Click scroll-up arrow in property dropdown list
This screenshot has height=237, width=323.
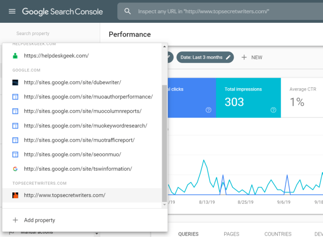[164, 46]
